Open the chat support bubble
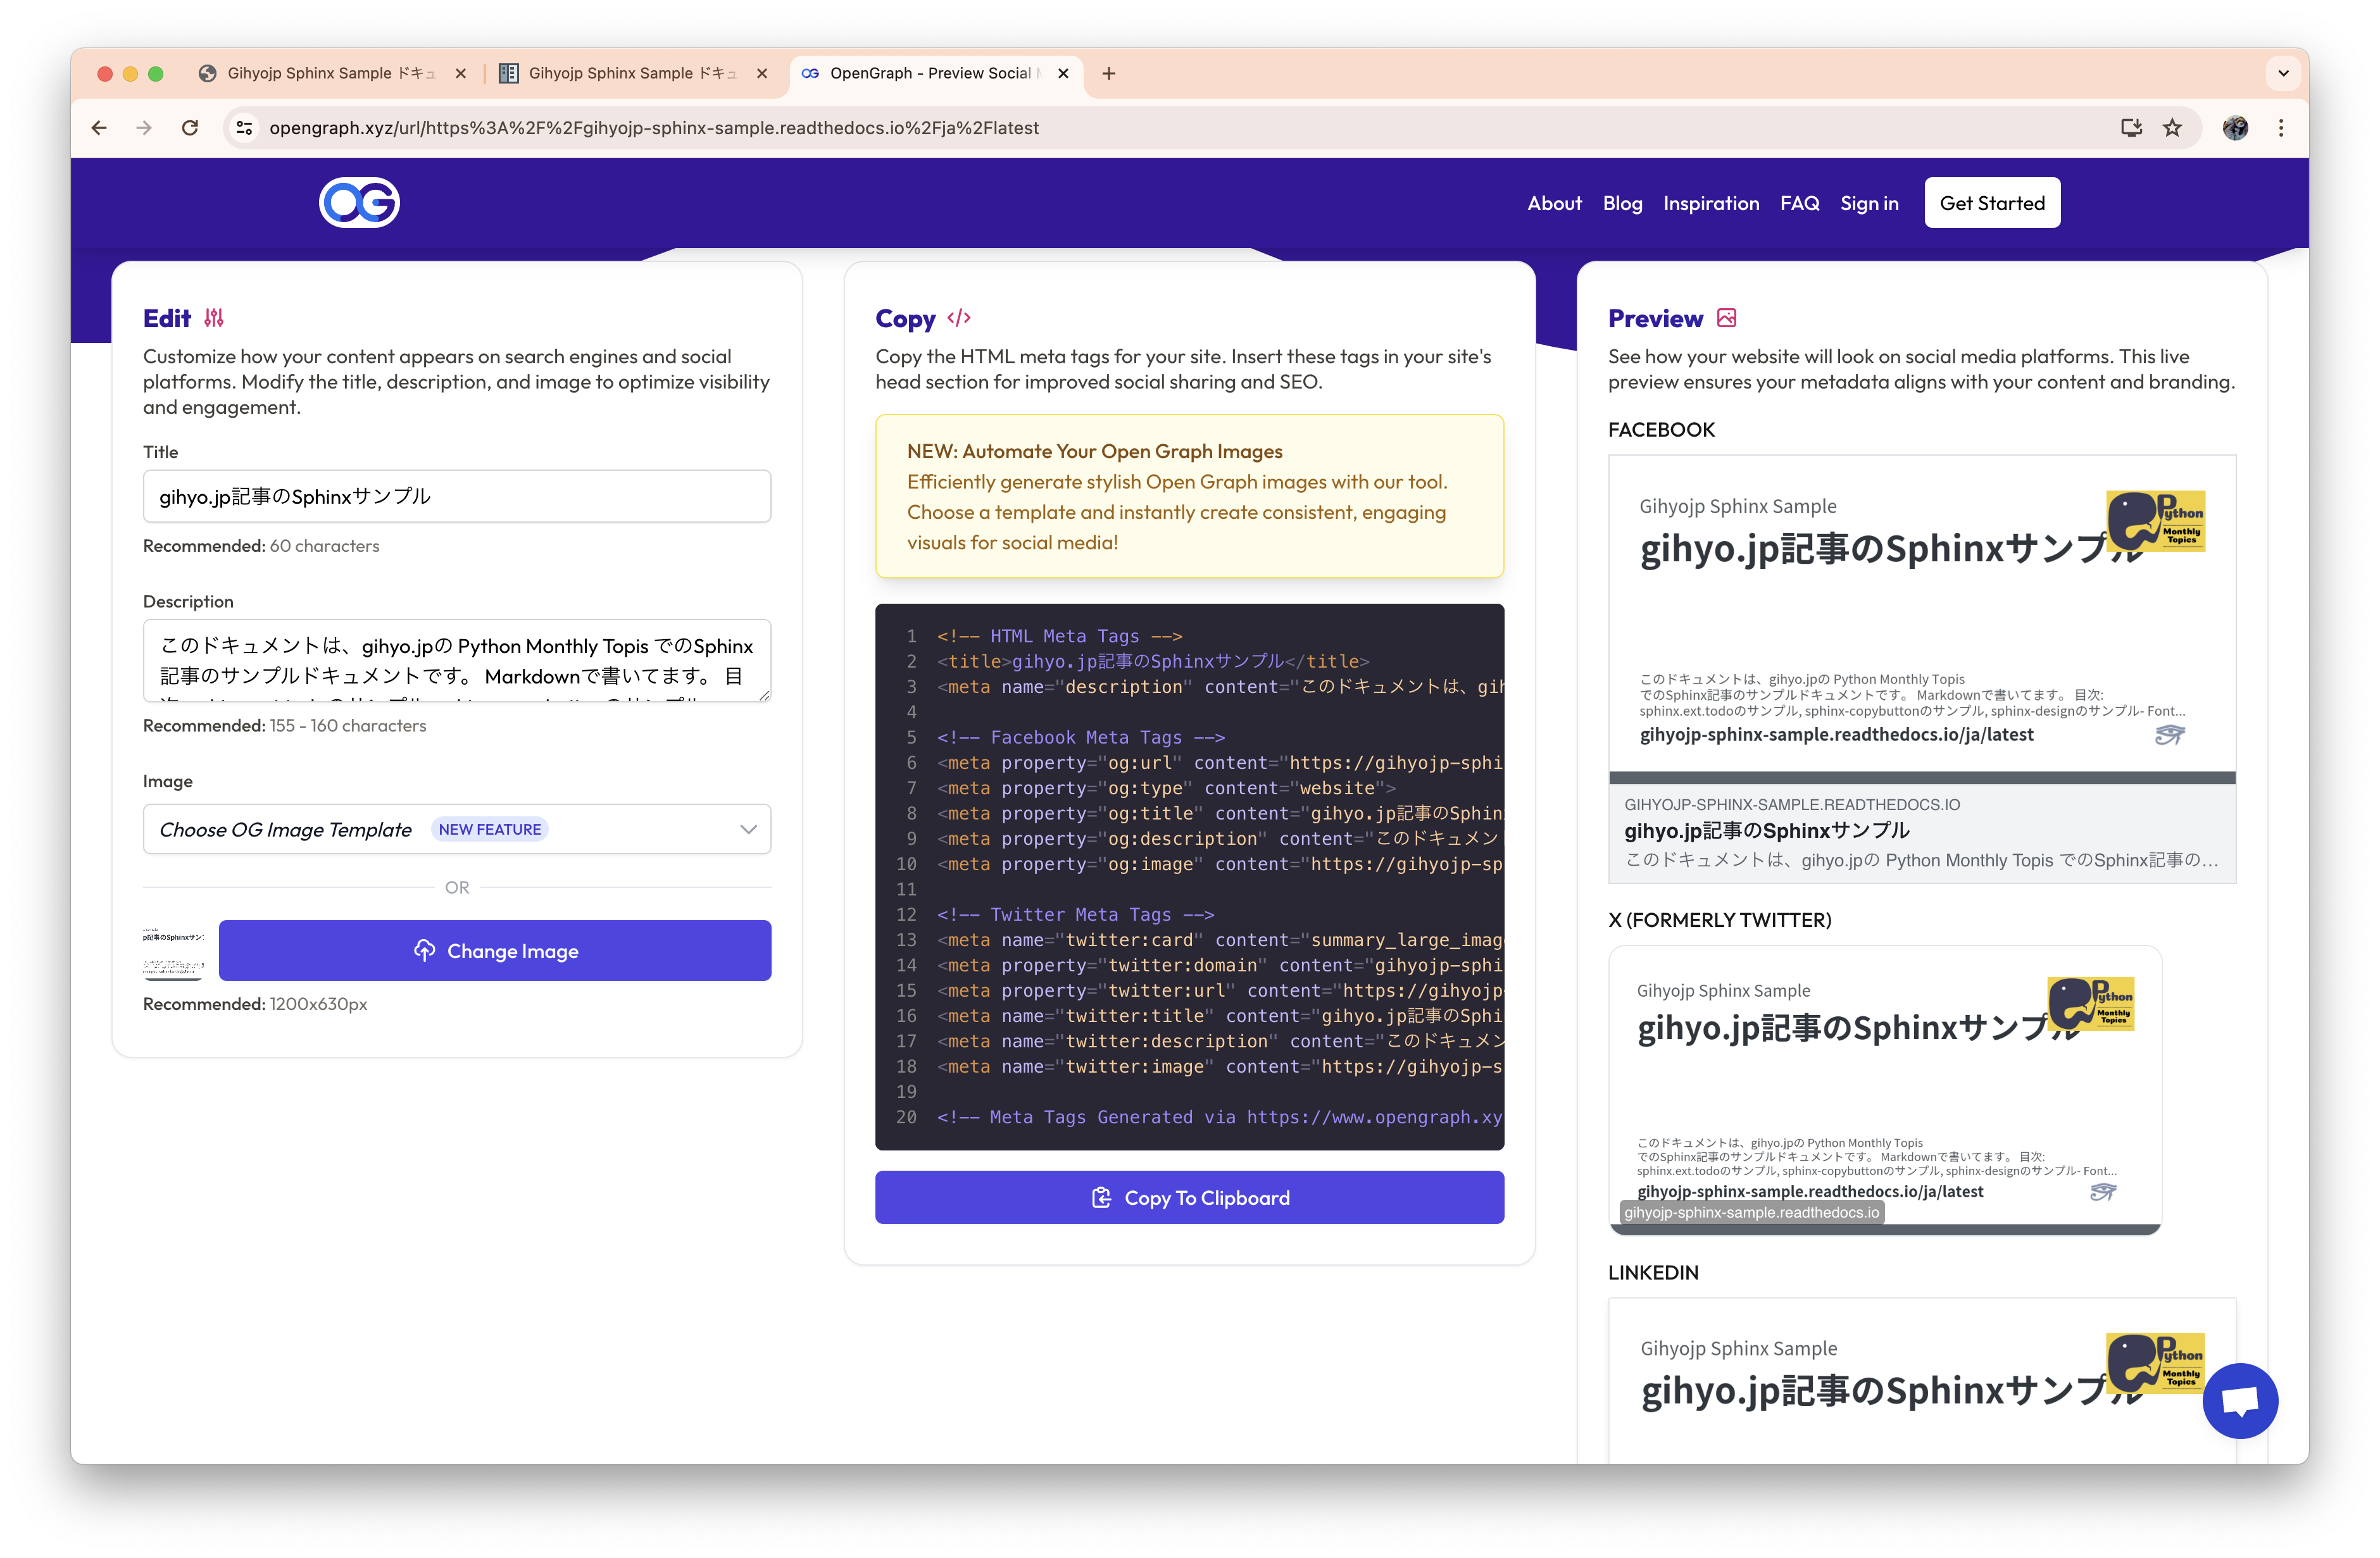Screen dimensions: 2380x1558 coord(2239,1400)
